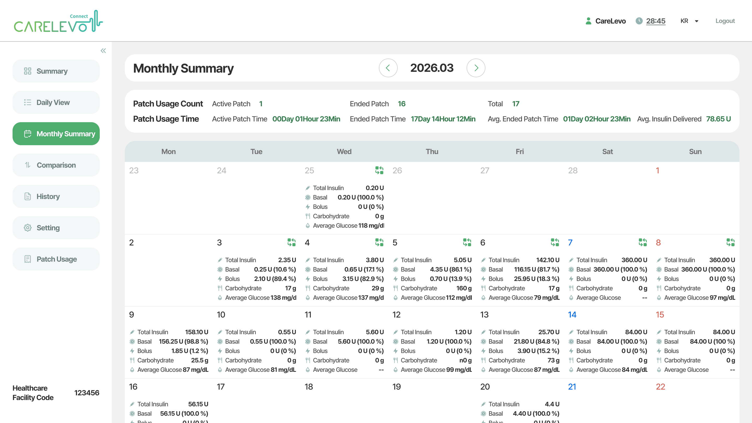Click the 28:45 session timer

click(x=655, y=21)
